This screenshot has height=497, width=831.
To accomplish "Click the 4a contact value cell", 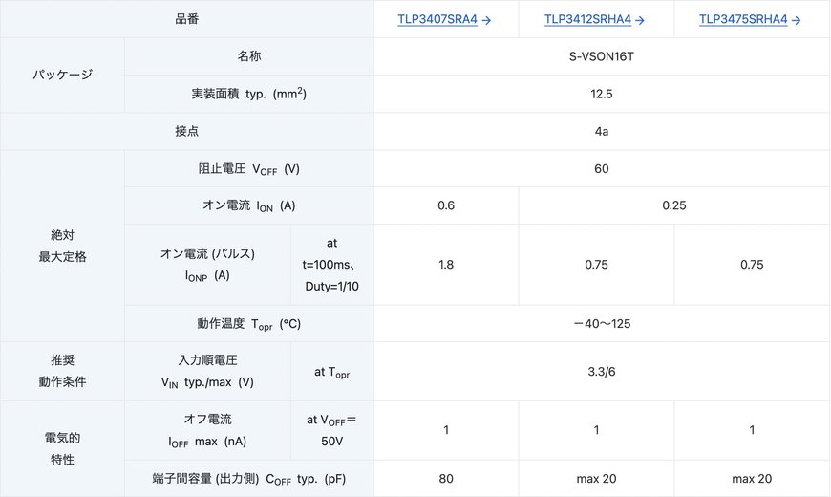I will point(602,131).
